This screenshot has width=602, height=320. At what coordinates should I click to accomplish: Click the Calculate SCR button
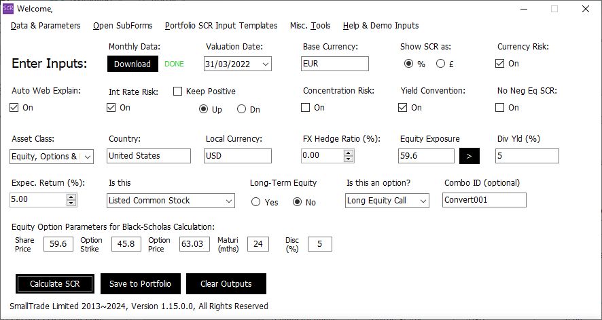[x=56, y=283]
